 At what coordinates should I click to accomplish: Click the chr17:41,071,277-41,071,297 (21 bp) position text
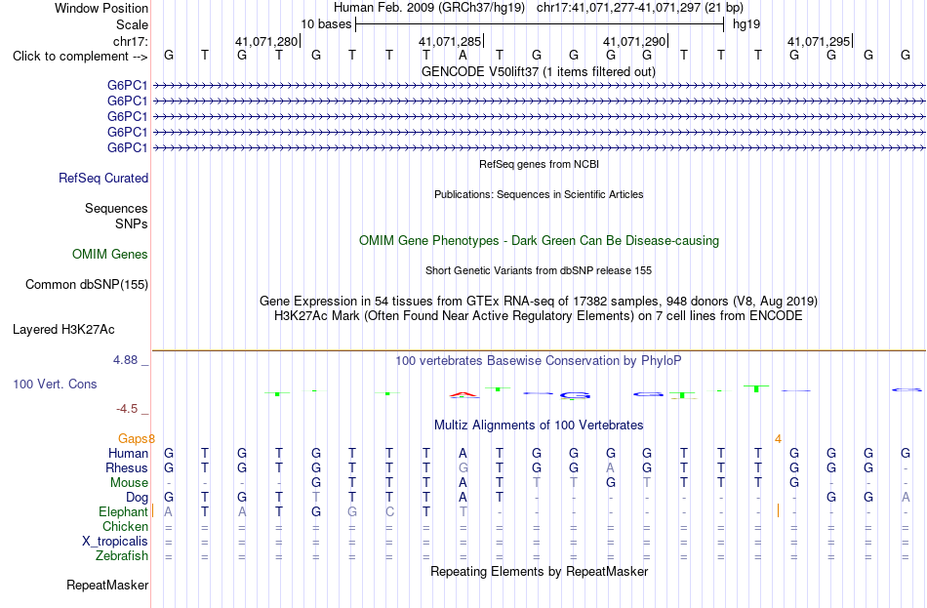640,8
